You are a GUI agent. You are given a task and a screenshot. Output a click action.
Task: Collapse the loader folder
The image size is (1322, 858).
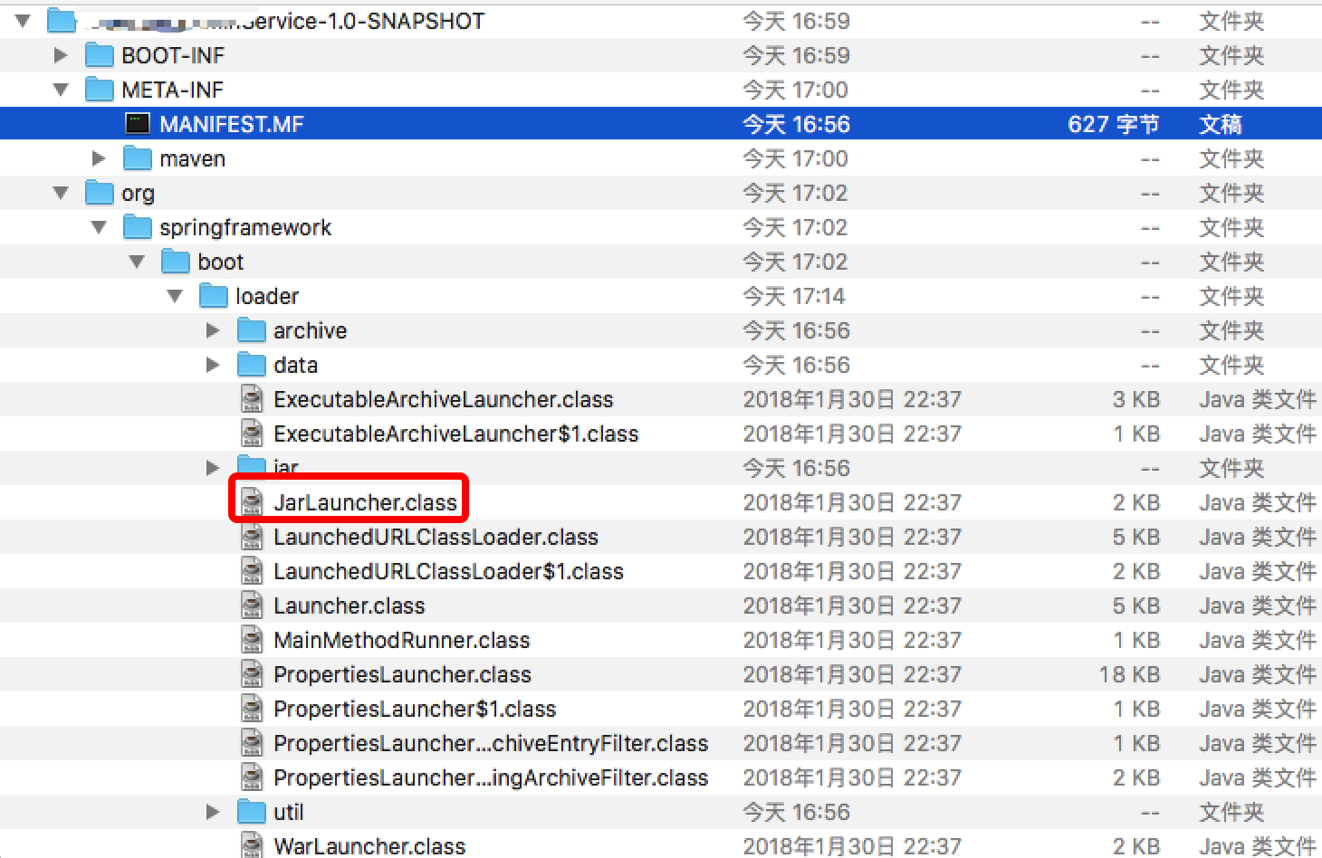[x=175, y=296]
